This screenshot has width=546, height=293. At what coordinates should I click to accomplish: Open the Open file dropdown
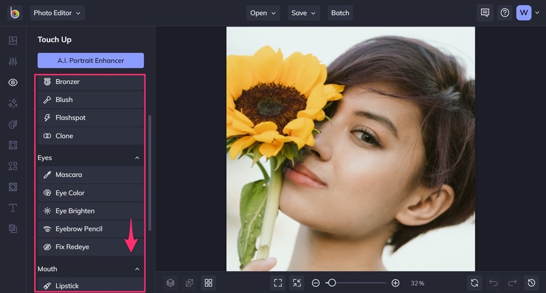[263, 13]
